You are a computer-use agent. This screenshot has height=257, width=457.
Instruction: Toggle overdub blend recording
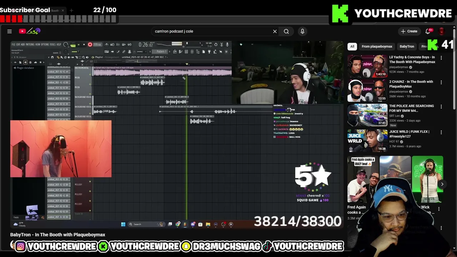tap(124, 45)
